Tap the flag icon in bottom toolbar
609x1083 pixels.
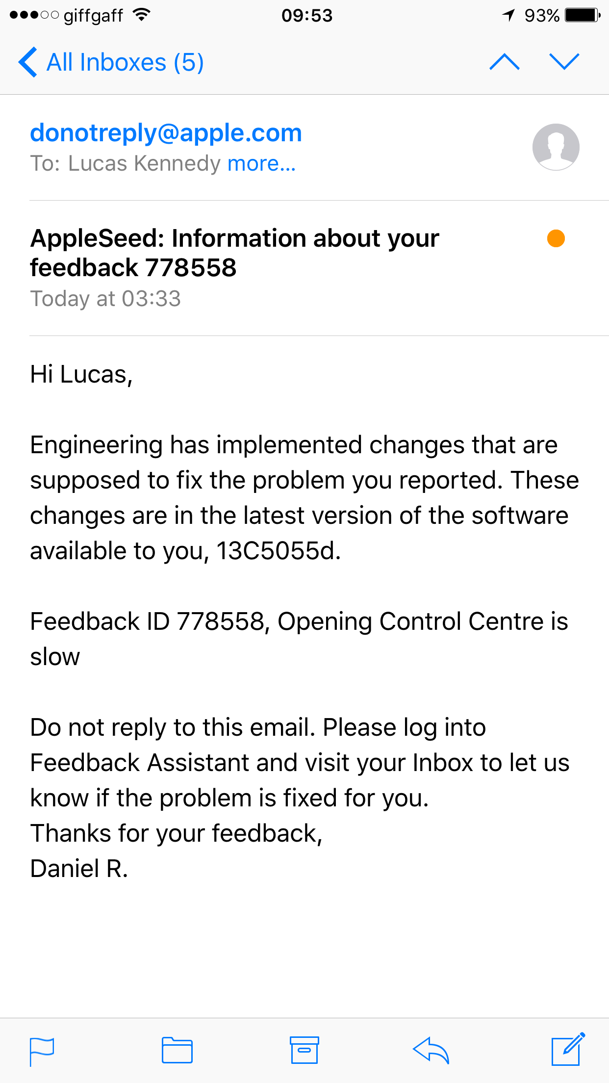pos(42,1052)
